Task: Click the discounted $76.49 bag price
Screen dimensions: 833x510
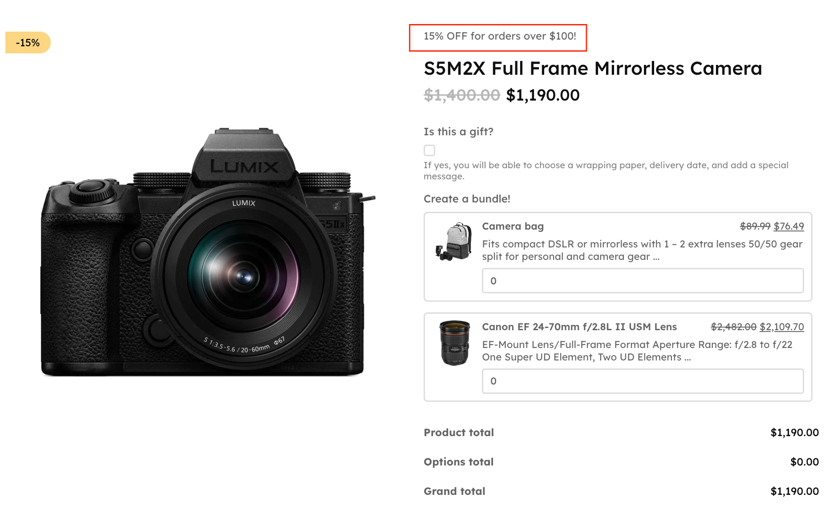Action: point(789,227)
